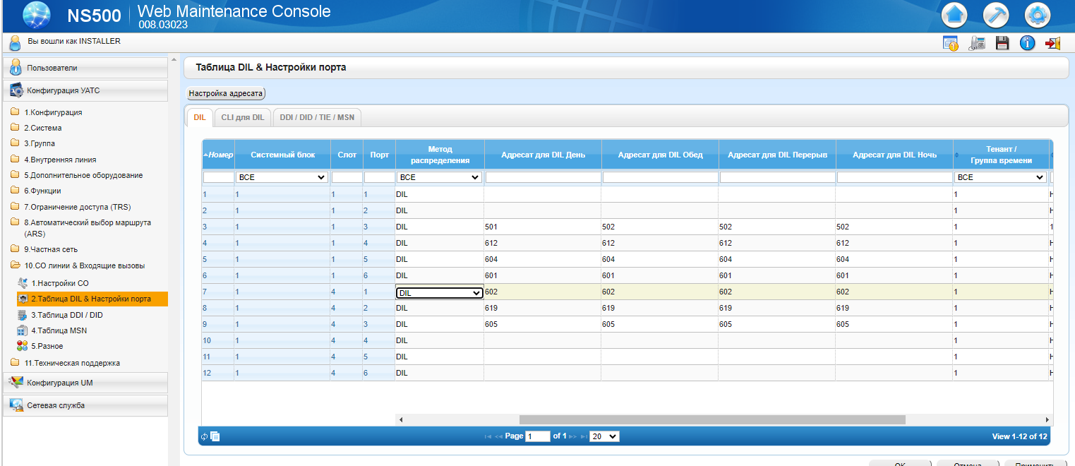
Task: Open the rows-per-page dropdown showing 20
Action: click(604, 436)
